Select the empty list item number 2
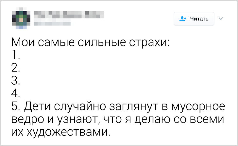238x146 pixels. [x=16, y=69]
